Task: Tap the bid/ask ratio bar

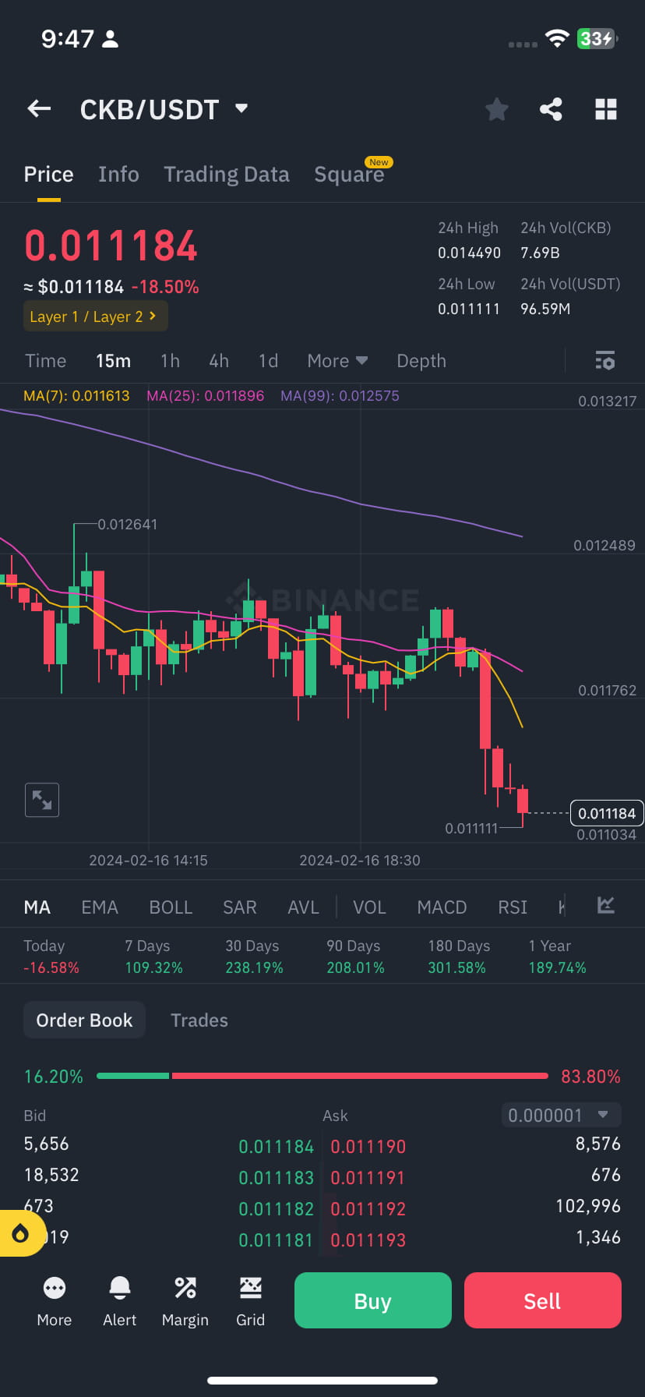Action: point(322,1075)
